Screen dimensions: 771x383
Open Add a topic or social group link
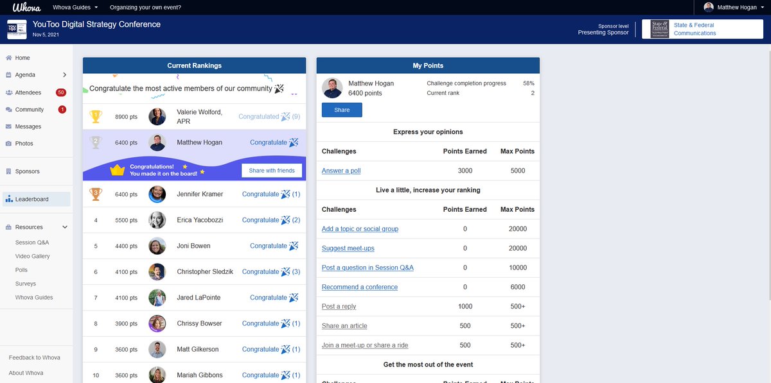pos(360,229)
